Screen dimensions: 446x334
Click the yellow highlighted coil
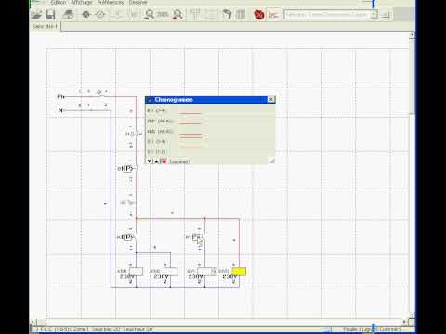pos(239,271)
